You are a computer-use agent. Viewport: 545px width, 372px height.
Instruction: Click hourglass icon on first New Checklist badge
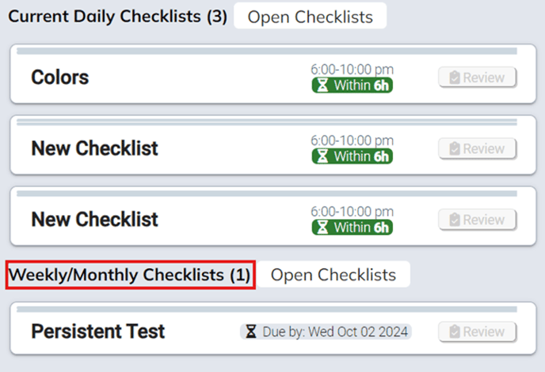pos(323,156)
